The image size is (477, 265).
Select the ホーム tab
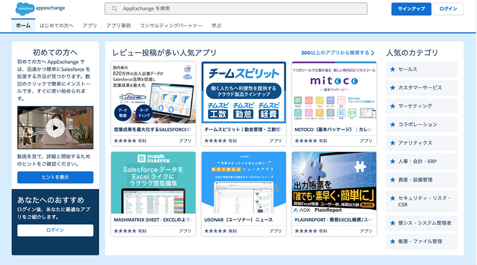tap(23, 26)
